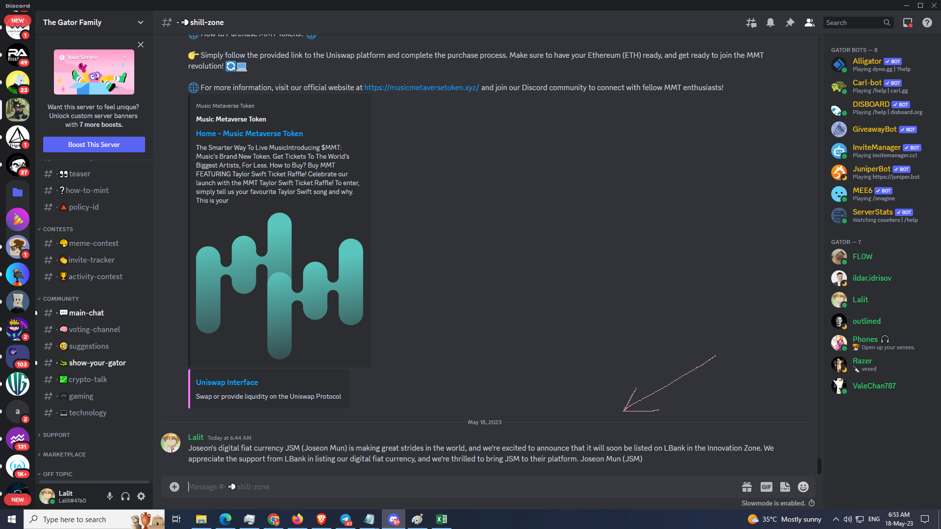Click the Music Metaverse Token embed image
This screenshot has height=529, width=941.
tap(279, 286)
